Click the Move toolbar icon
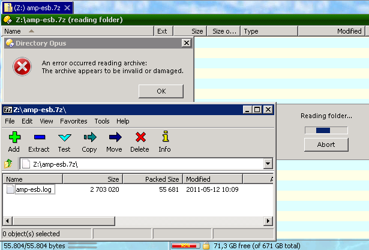 click(115, 137)
